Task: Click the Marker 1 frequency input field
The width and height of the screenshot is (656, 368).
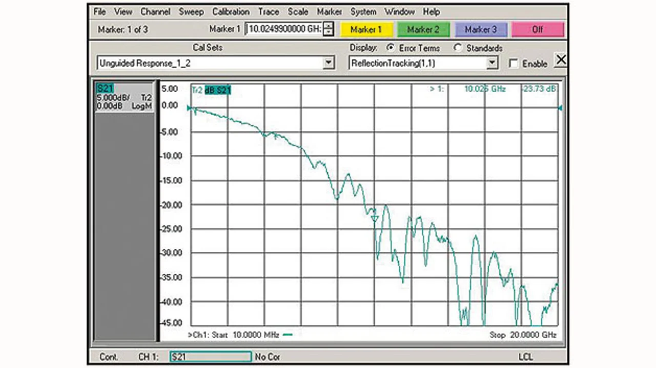Action: coord(284,29)
